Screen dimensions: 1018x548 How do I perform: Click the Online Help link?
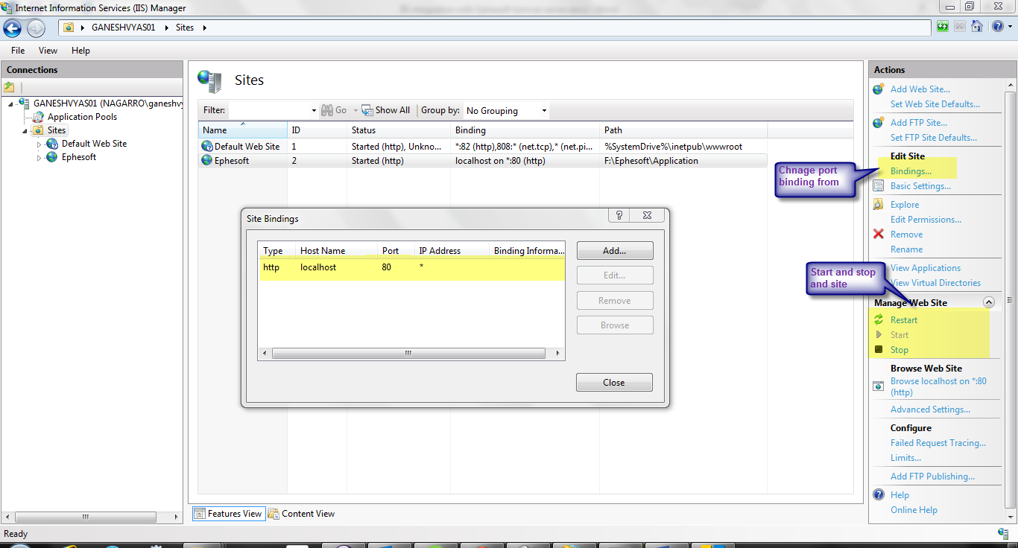914,510
